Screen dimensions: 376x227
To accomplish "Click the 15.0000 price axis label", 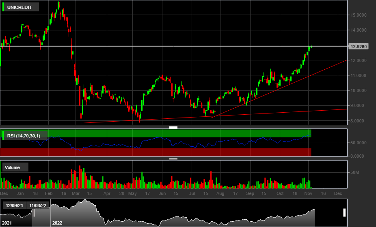I will (359, 15).
